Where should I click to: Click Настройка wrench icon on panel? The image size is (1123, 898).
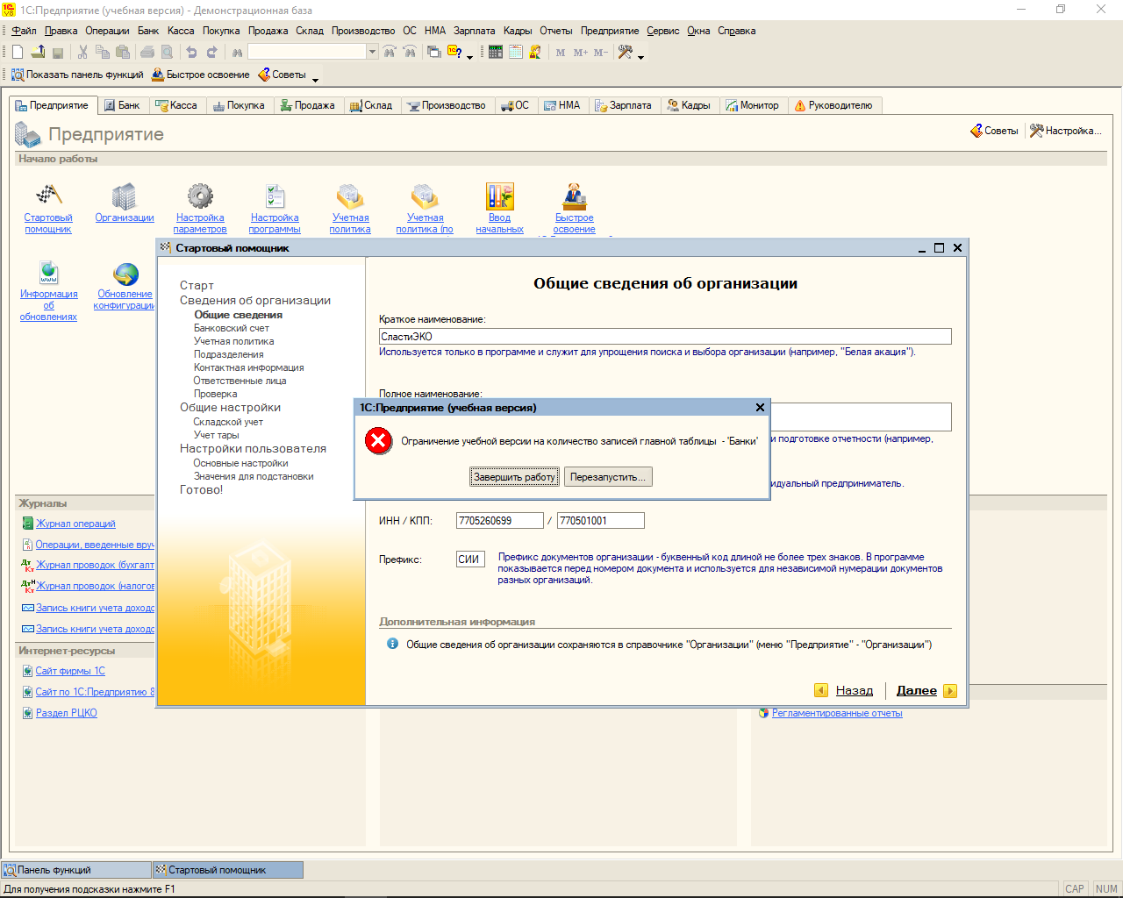point(1036,131)
